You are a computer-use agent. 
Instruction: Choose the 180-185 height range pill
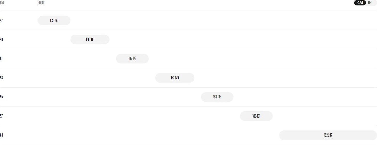[217, 97]
